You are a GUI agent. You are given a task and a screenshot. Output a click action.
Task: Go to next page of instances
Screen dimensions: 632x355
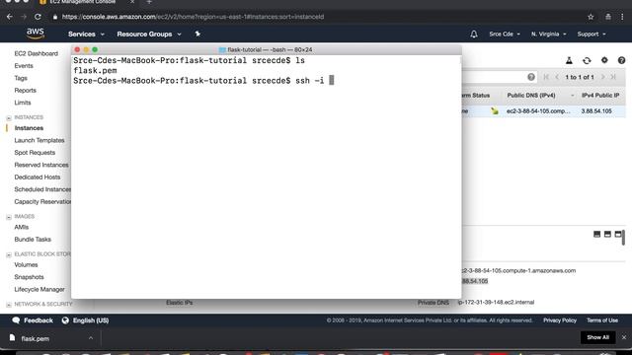point(603,77)
